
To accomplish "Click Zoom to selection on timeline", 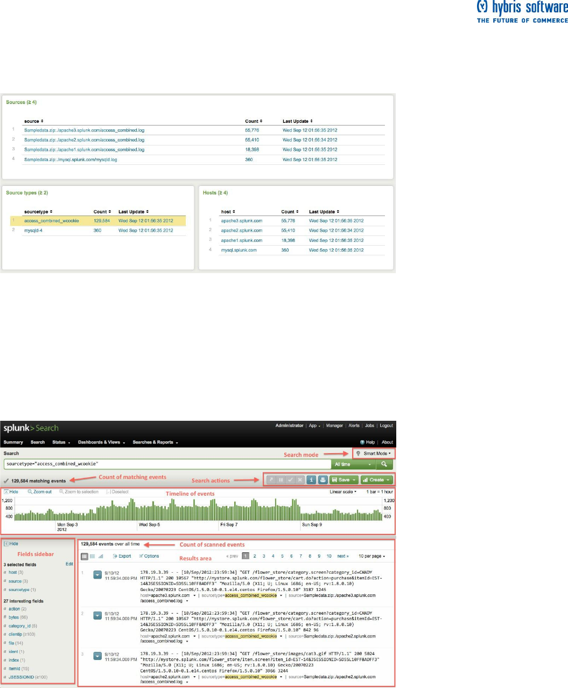I will 79,492.
